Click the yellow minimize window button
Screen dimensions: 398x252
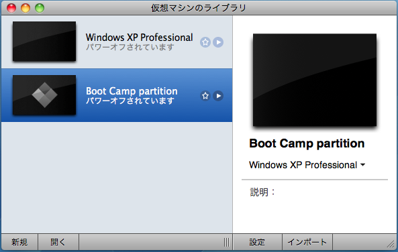coord(26,8)
